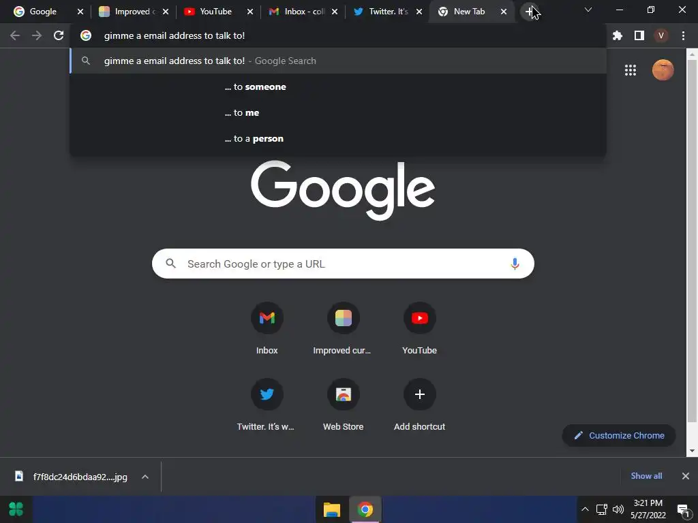
Task: Click the Add shortcut plus tile
Action: pos(419,405)
